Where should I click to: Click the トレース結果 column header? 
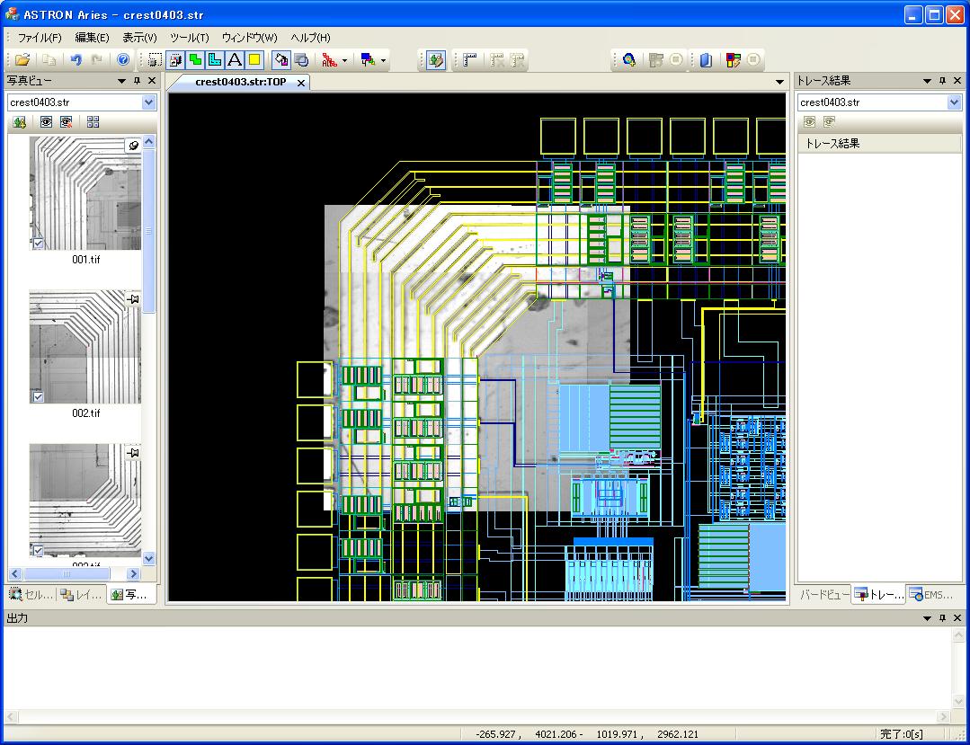click(x=879, y=144)
